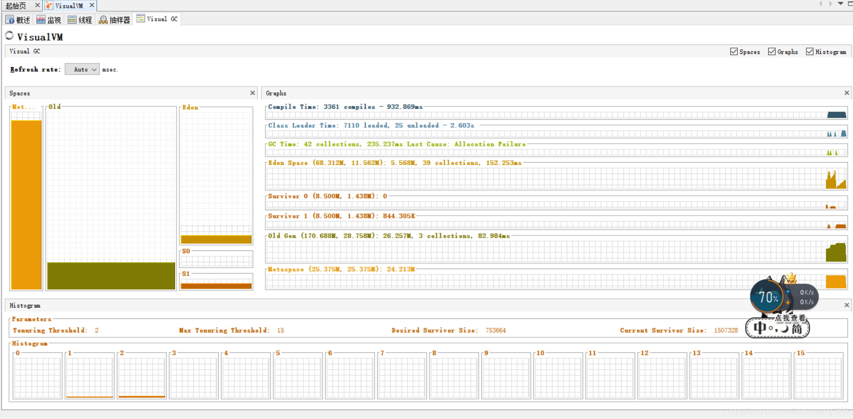Click the Metaspace graph row
The width and height of the screenshot is (853, 419).
(x=556, y=281)
